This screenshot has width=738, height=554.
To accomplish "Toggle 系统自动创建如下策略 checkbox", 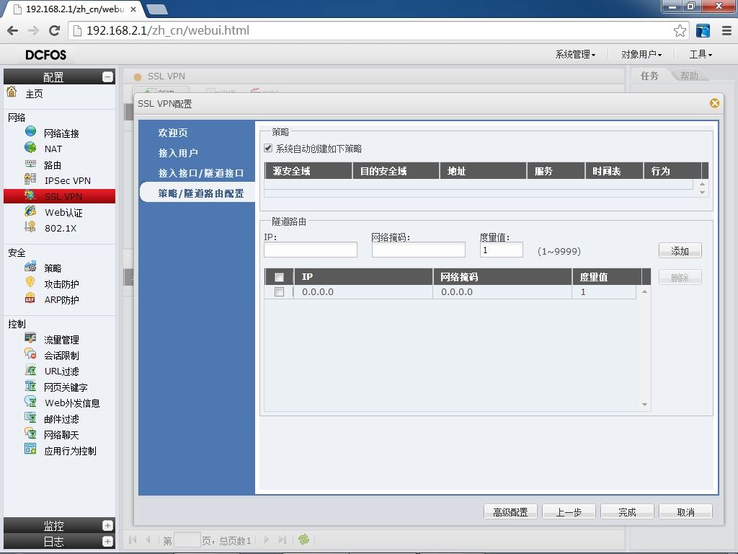I will 268,148.
